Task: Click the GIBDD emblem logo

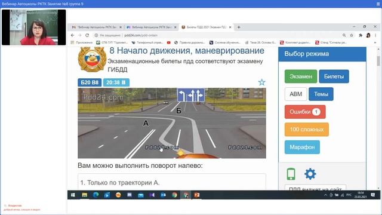Action: click(x=93, y=60)
